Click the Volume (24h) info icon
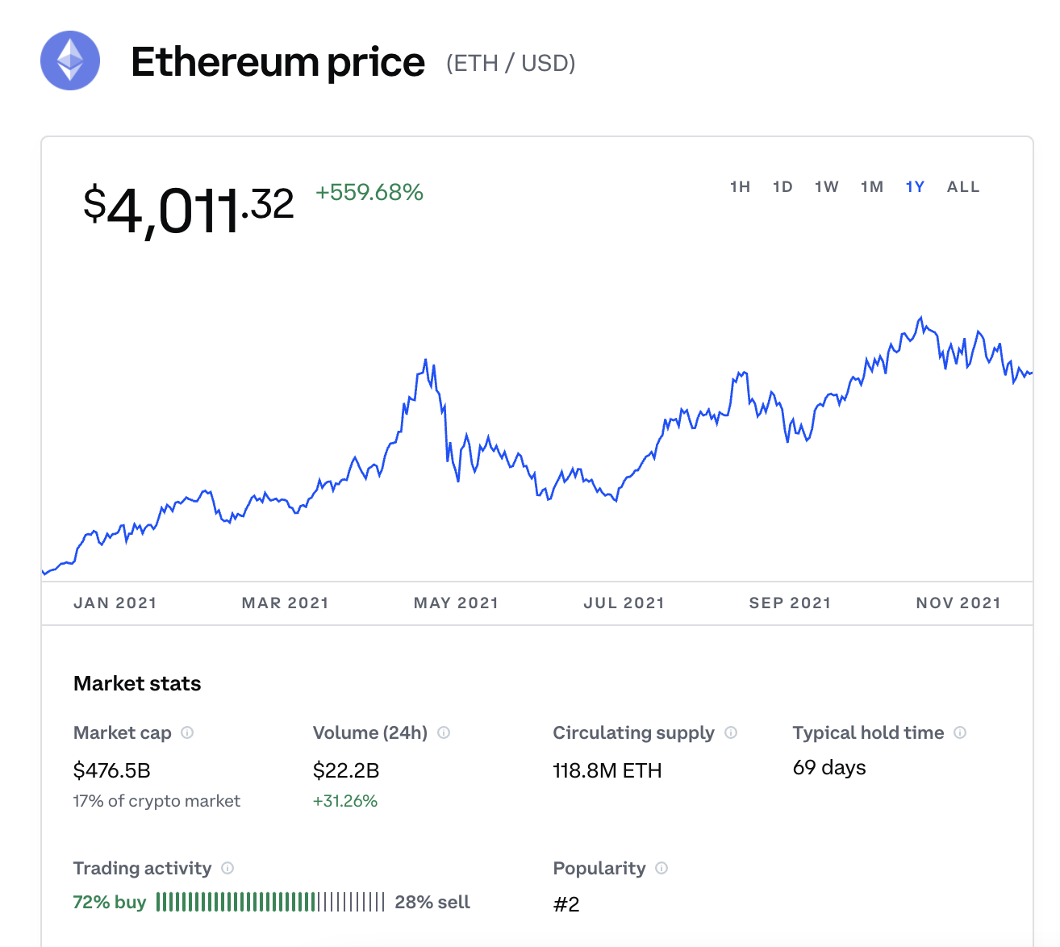 444,732
